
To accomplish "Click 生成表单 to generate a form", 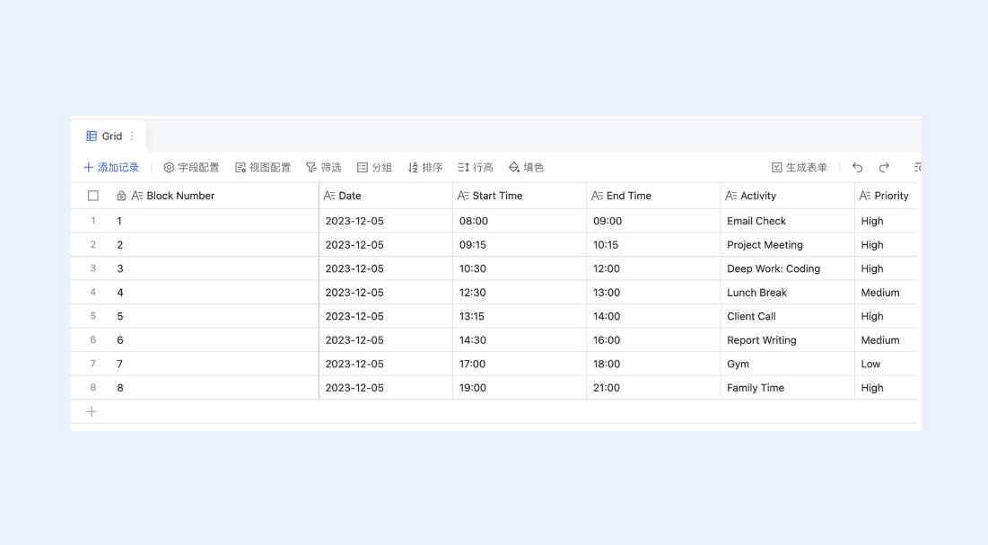I will (800, 168).
